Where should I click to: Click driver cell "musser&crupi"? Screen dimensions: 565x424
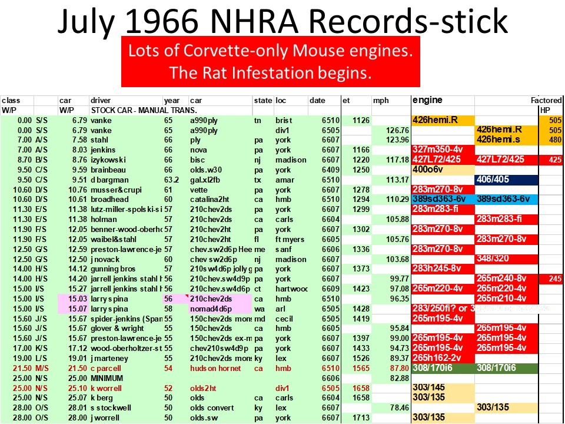coord(116,190)
